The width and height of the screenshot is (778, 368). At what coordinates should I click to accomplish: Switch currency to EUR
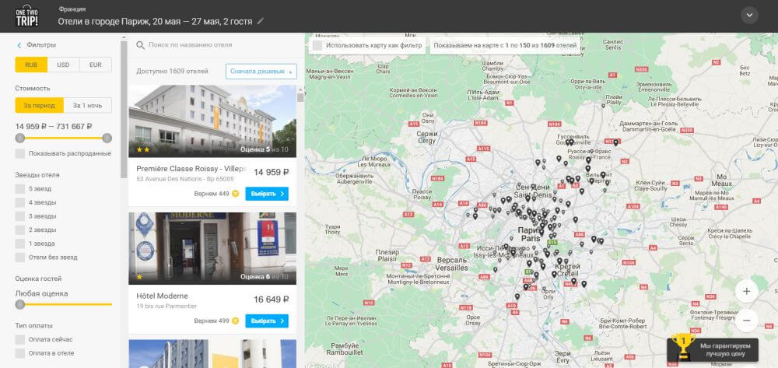point(95,65)
